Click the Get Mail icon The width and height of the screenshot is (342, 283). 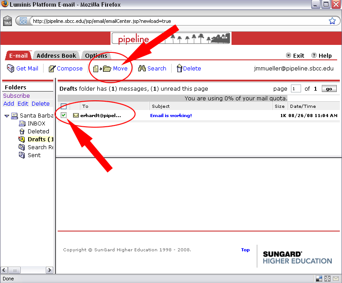[11, 69]
